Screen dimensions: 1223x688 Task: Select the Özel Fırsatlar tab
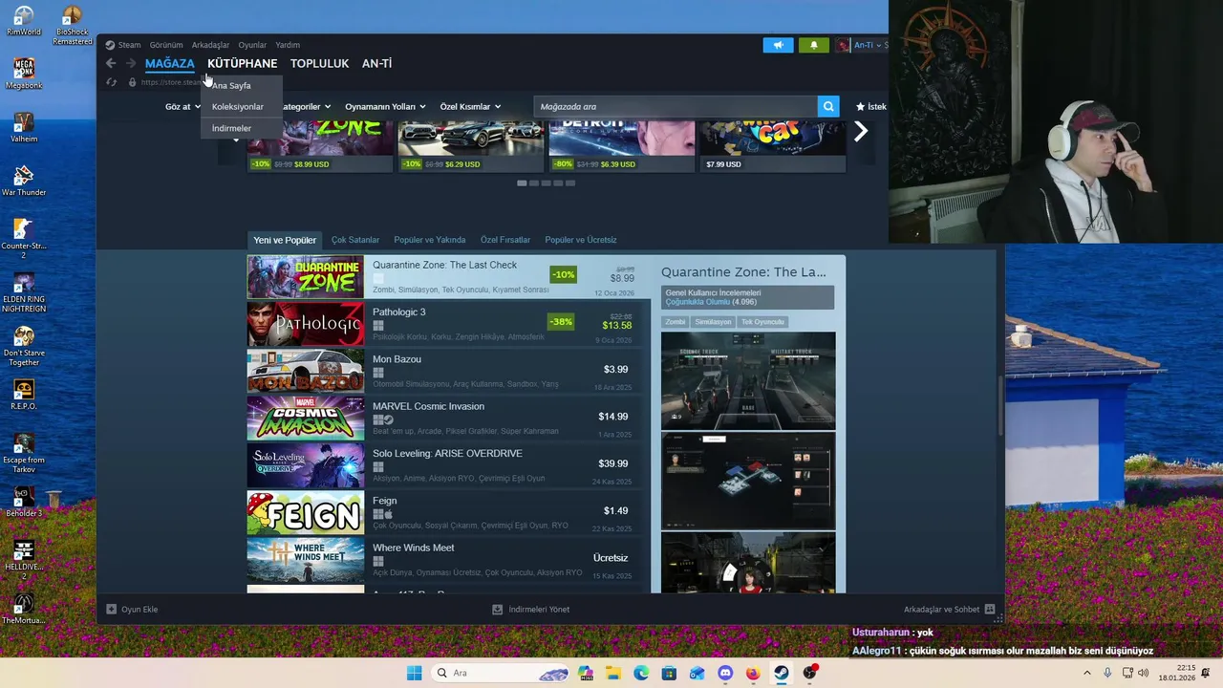pyautogui.click(x=505, y=240)
